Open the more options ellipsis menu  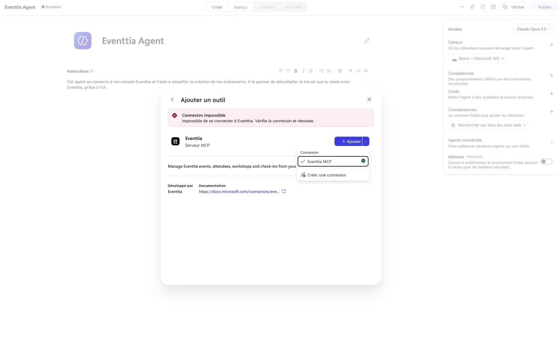tap(462, 7)
